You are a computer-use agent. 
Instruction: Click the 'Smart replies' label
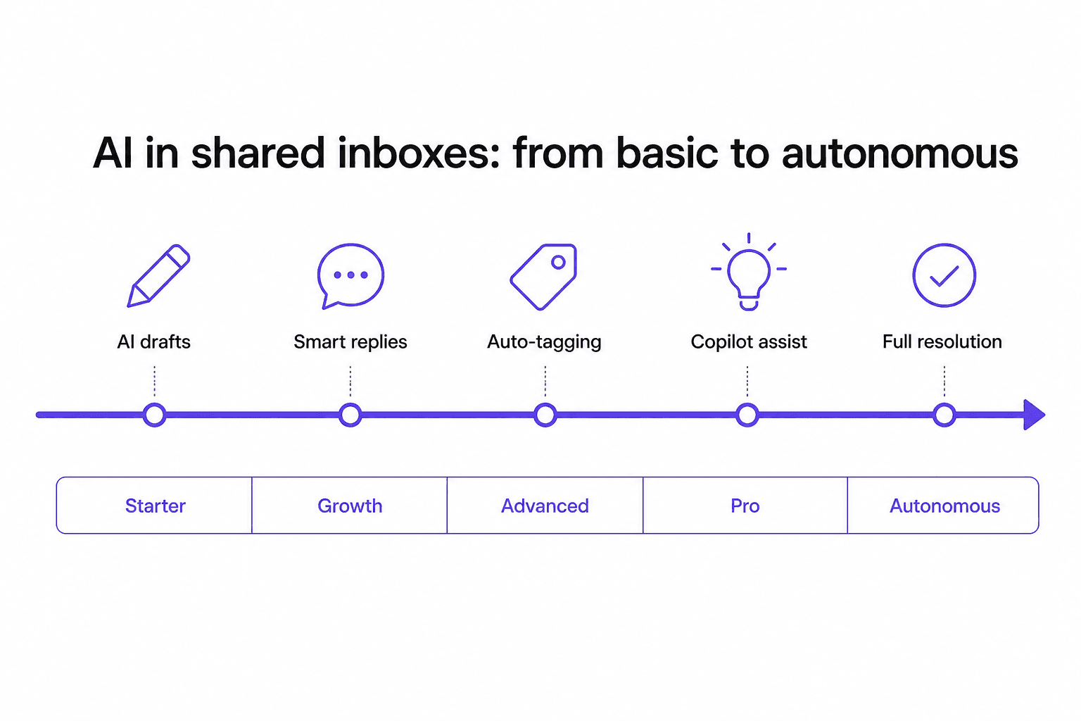pyautogui.click(x=350, y=342)
